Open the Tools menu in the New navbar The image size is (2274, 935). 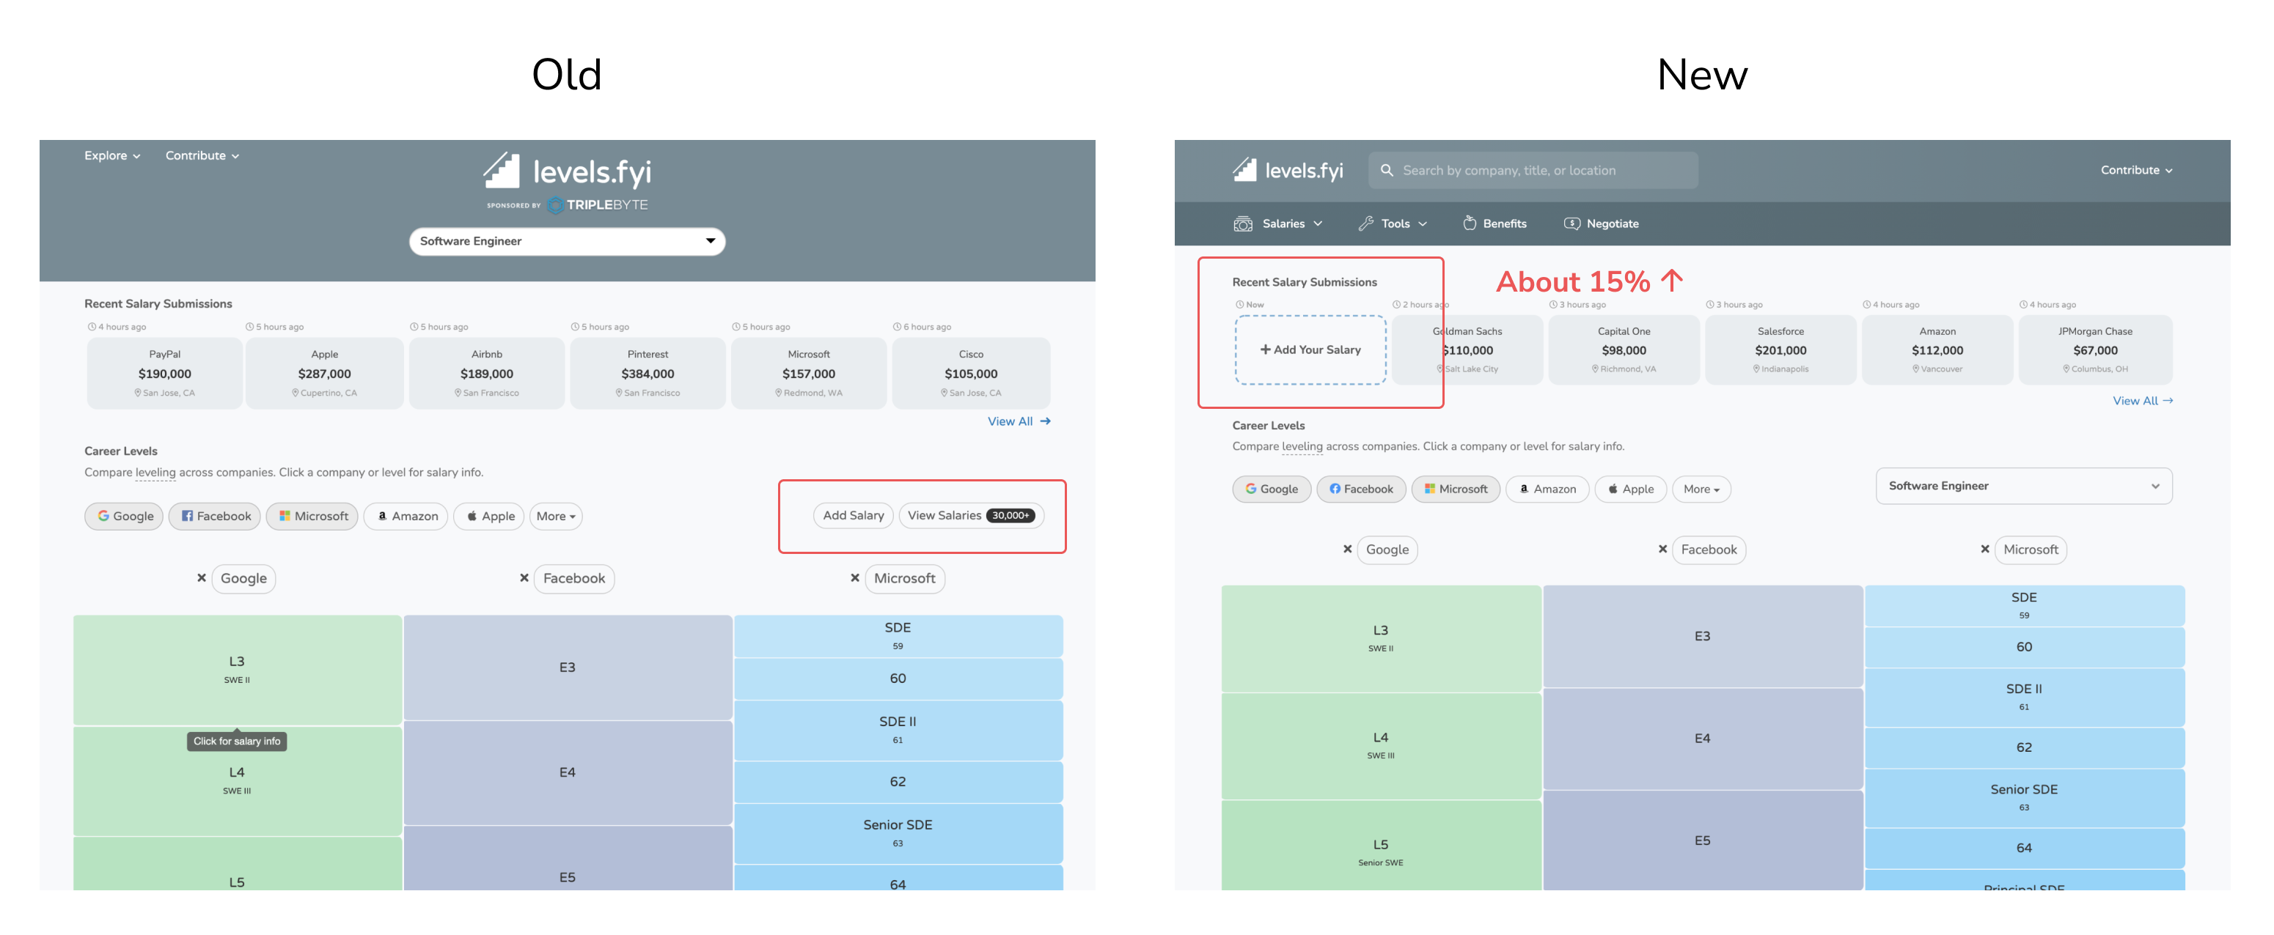coord(1392,224)
